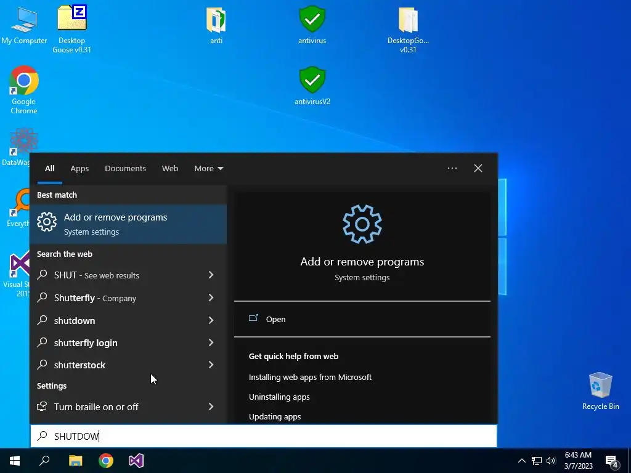Open File Explorer from the taskbar
Screen dimensions: 631x473
(x=75, y=461)
